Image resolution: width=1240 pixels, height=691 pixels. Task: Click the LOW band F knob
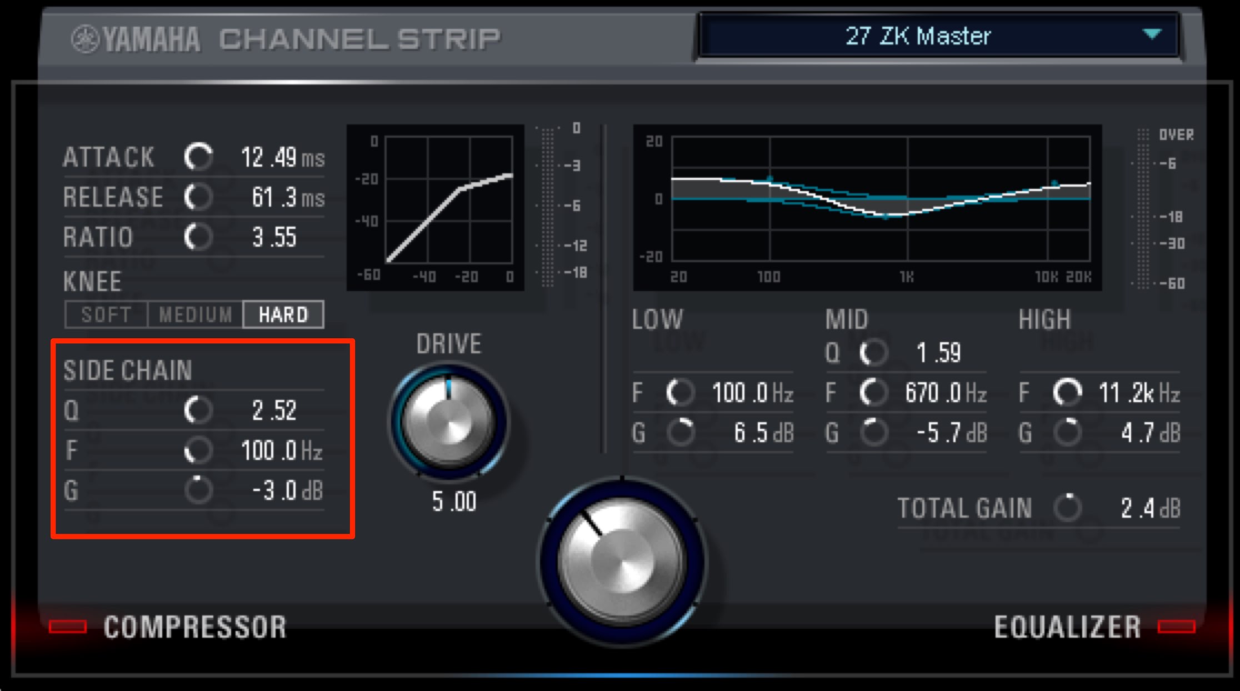681,393
